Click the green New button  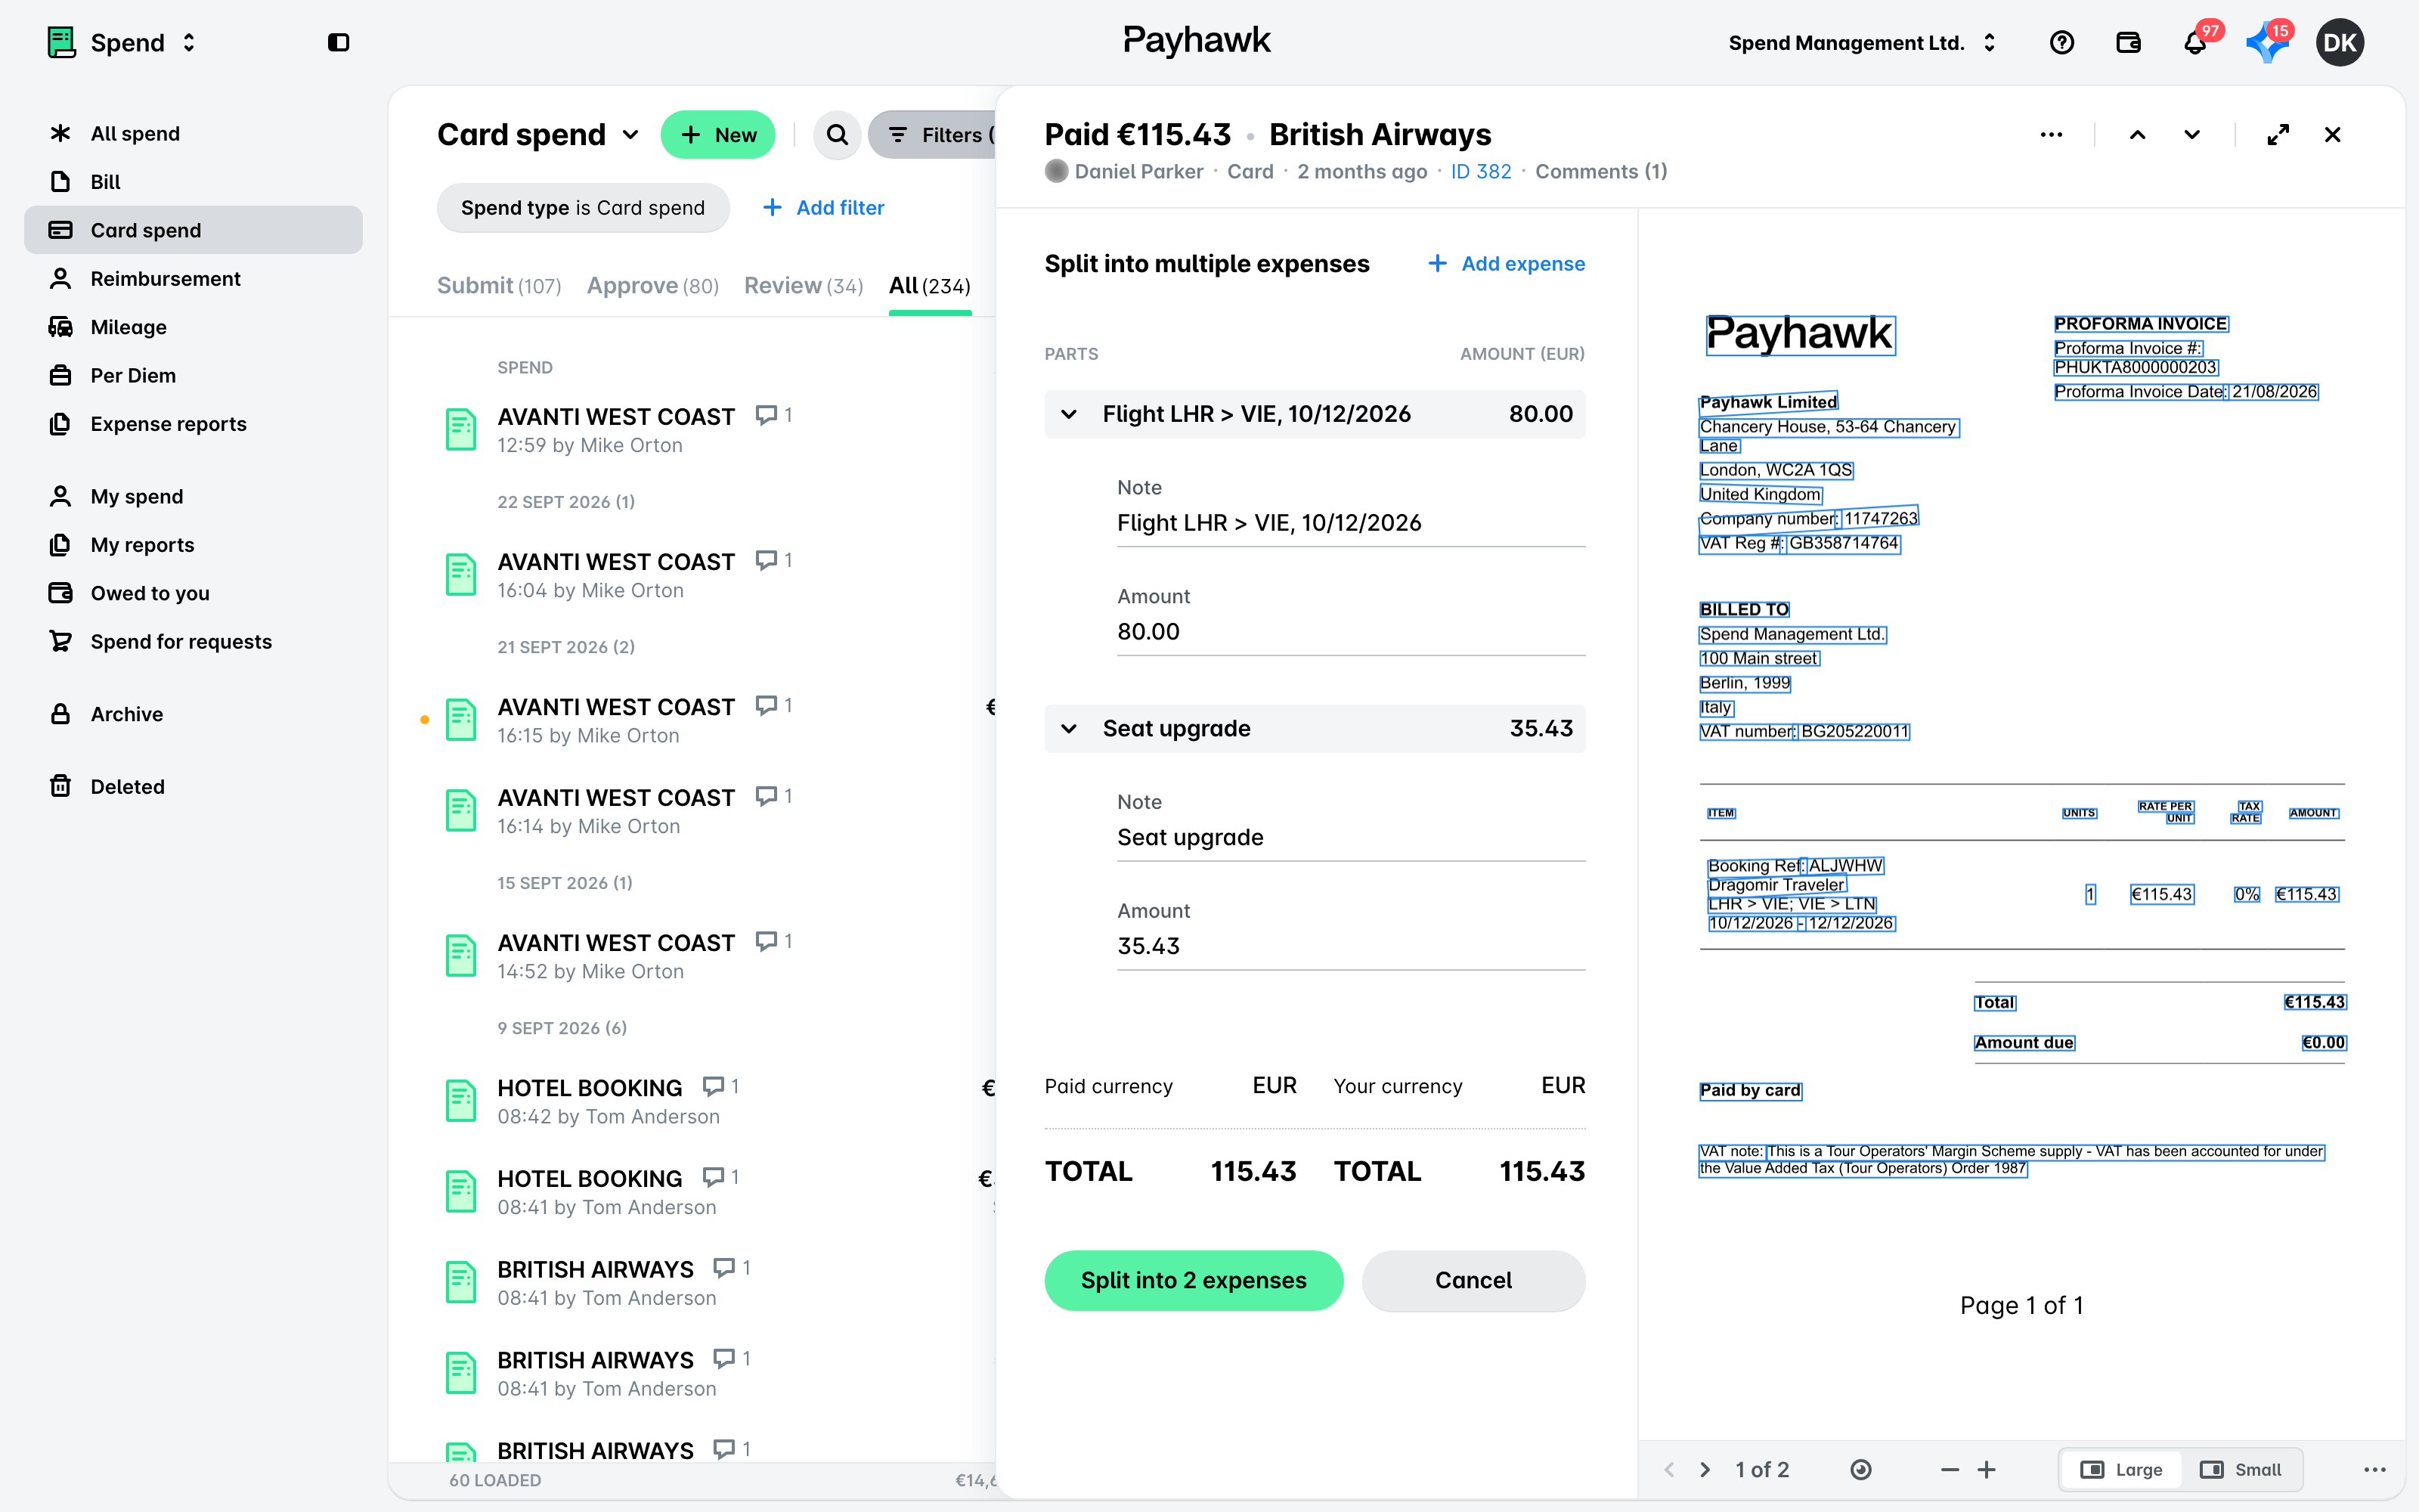[x=717, y=135]
